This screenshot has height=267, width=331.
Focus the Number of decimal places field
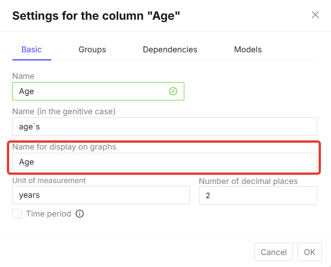coord(258,195)
